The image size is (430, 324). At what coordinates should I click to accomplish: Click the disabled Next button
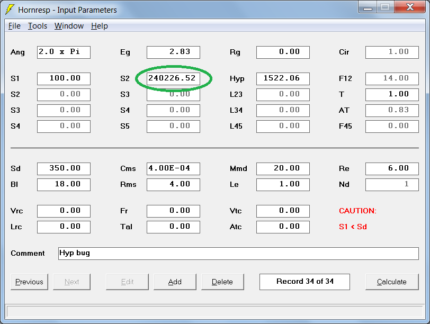(x=71, y=282)
